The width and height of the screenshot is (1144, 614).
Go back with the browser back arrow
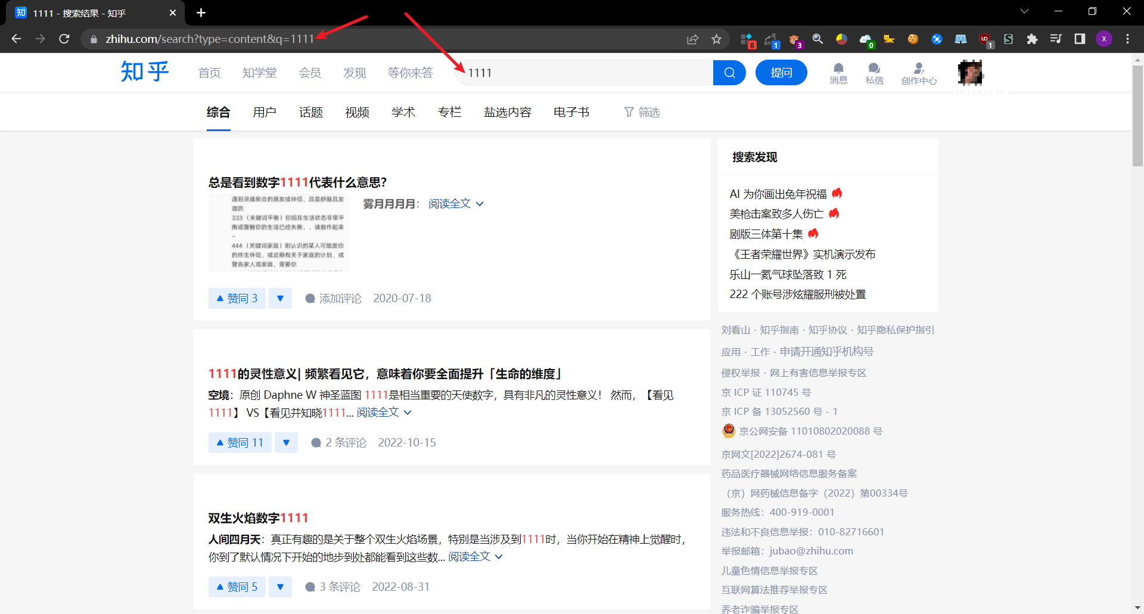click(x=16, y=39)
